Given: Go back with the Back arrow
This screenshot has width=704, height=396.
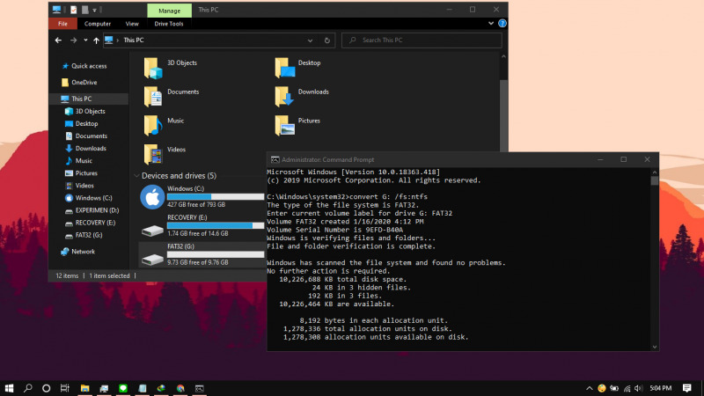Looking at the screenshot, I should click(x=58, y=40).
